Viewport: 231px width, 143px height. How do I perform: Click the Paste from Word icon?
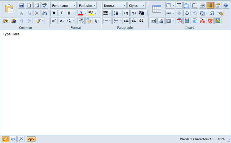pos(13,21)
